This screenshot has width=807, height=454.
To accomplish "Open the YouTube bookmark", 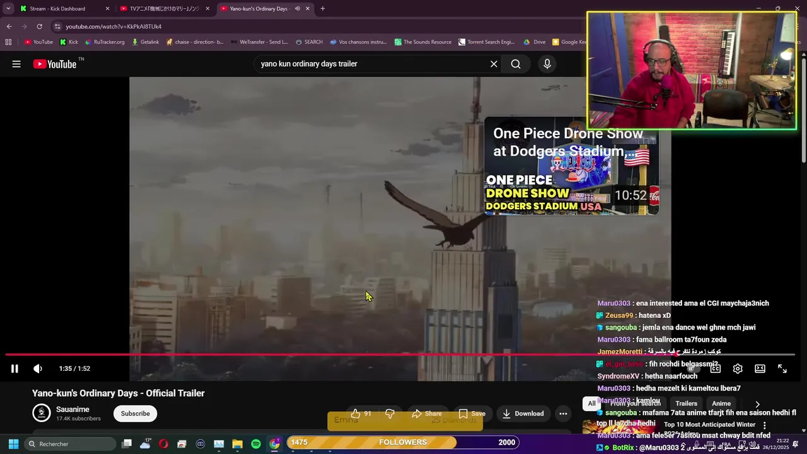I will [38, 42].
